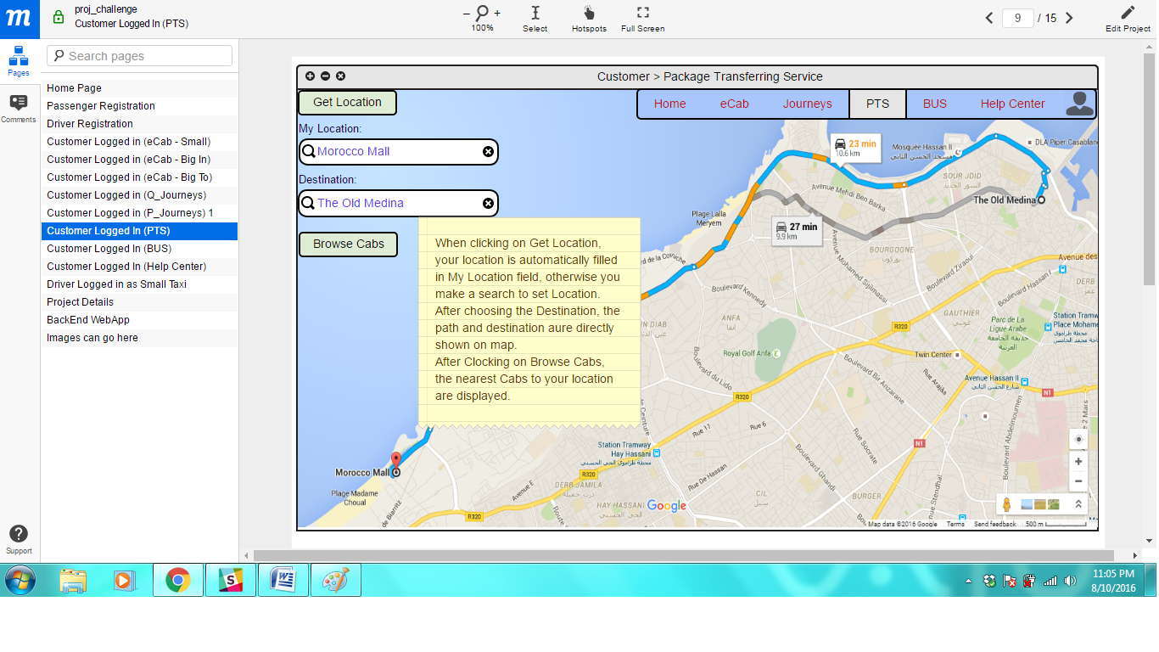The image size is (1159, 652).
Task: Open the Windows Start button
Action: tap(20, 580)
